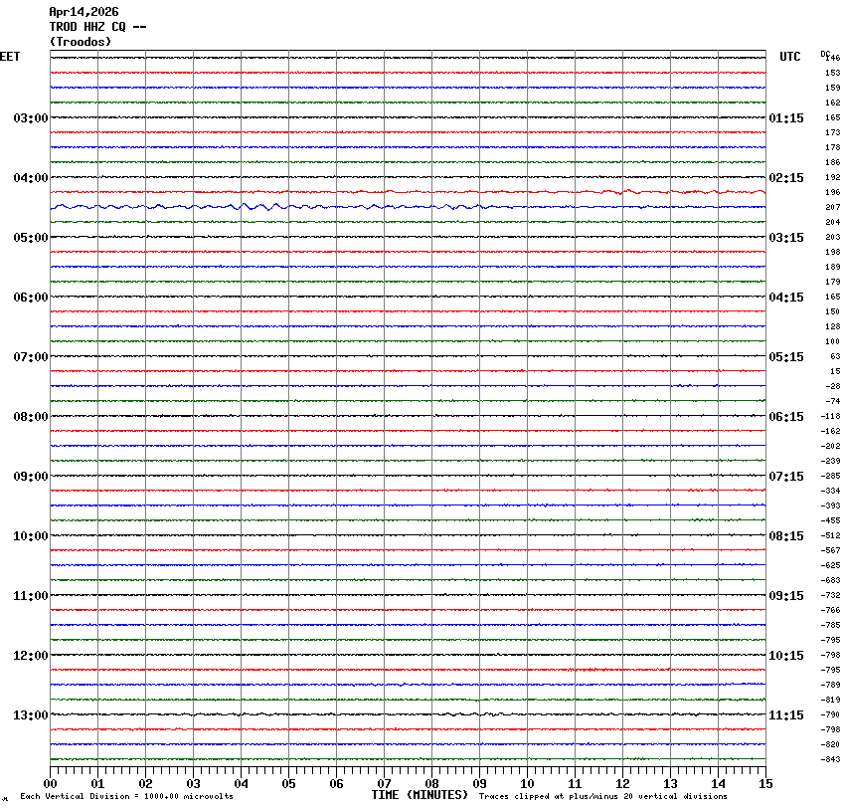This screenshot has width=845, height=810.
Task: Select the UTC column header
Action: click(x=789, y=57)
